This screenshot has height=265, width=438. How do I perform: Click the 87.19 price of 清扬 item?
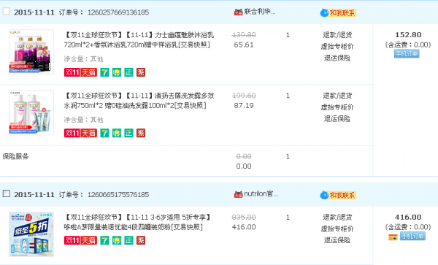244,106
